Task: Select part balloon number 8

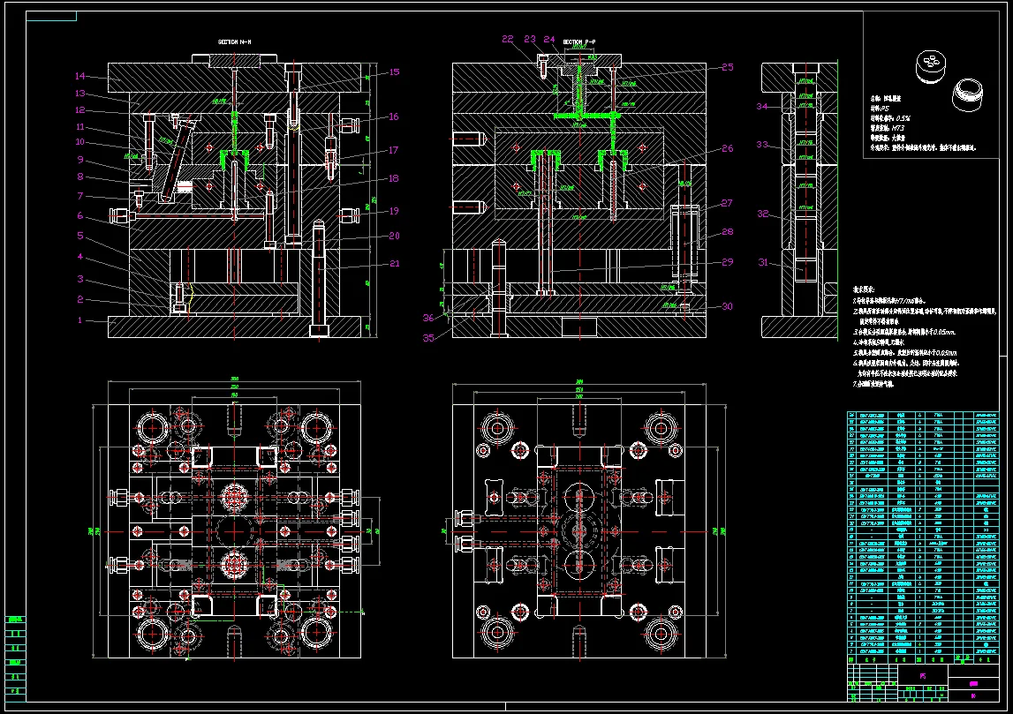Action: 80,177
